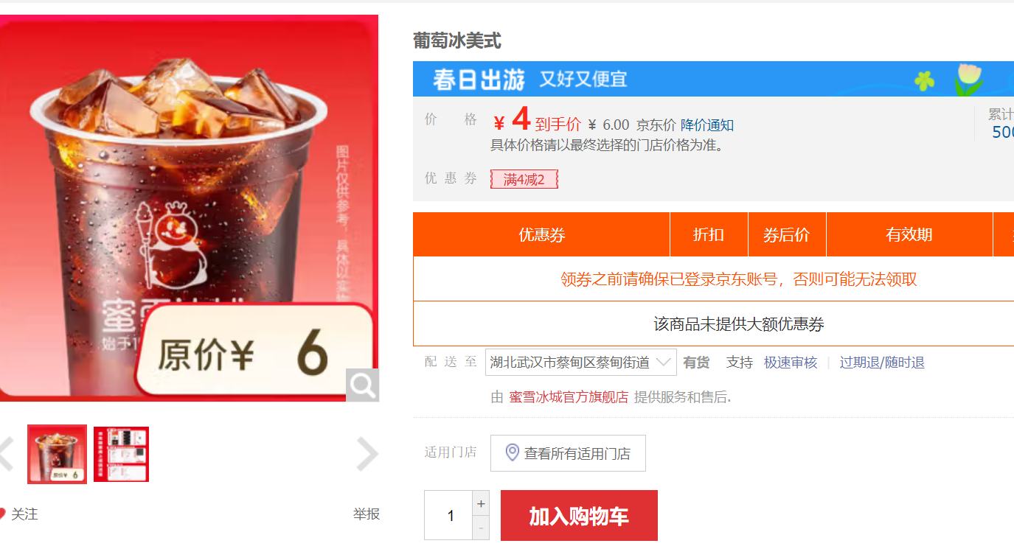This screenshot has width=1014, height=549.
Task: Click the 极速审核 support link
Action: [791, 363]
